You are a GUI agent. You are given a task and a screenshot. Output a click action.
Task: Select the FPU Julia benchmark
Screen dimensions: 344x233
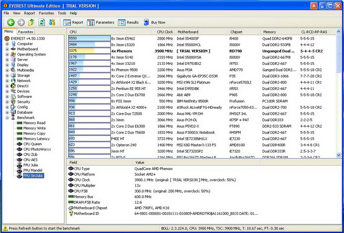coord(31,165)
